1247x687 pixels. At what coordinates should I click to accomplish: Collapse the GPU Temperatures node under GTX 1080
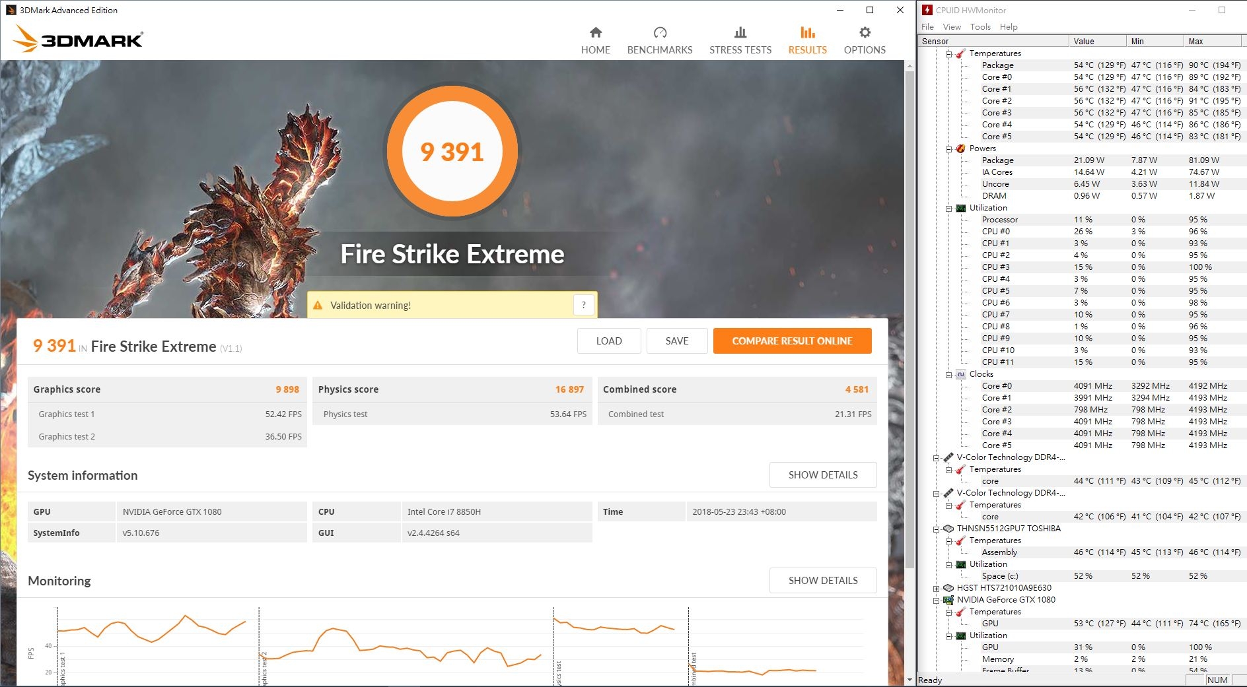(948, 612)
